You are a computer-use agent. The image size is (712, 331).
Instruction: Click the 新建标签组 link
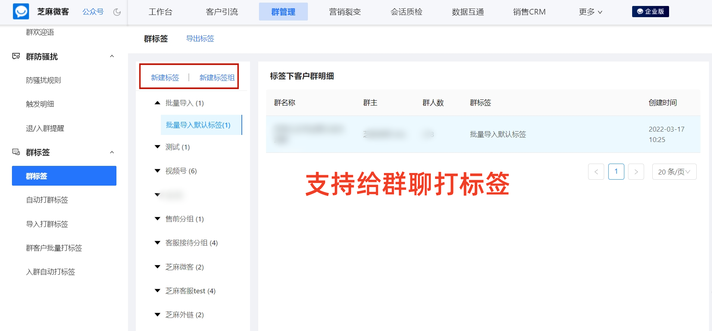tap(217, 77)
